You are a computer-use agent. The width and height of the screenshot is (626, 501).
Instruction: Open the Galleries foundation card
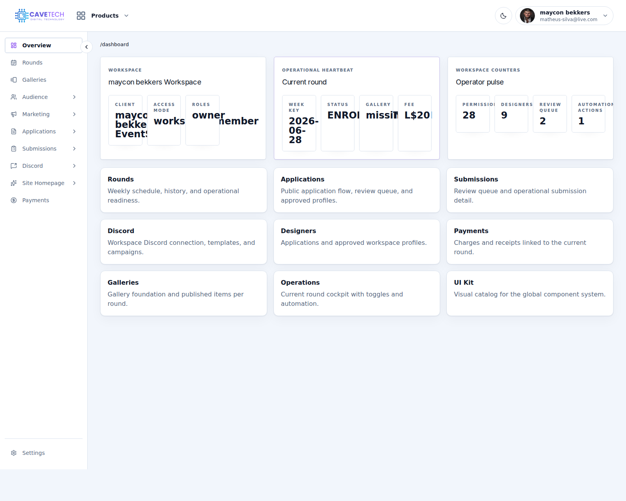pyautogui.click(x=183, y=293)
